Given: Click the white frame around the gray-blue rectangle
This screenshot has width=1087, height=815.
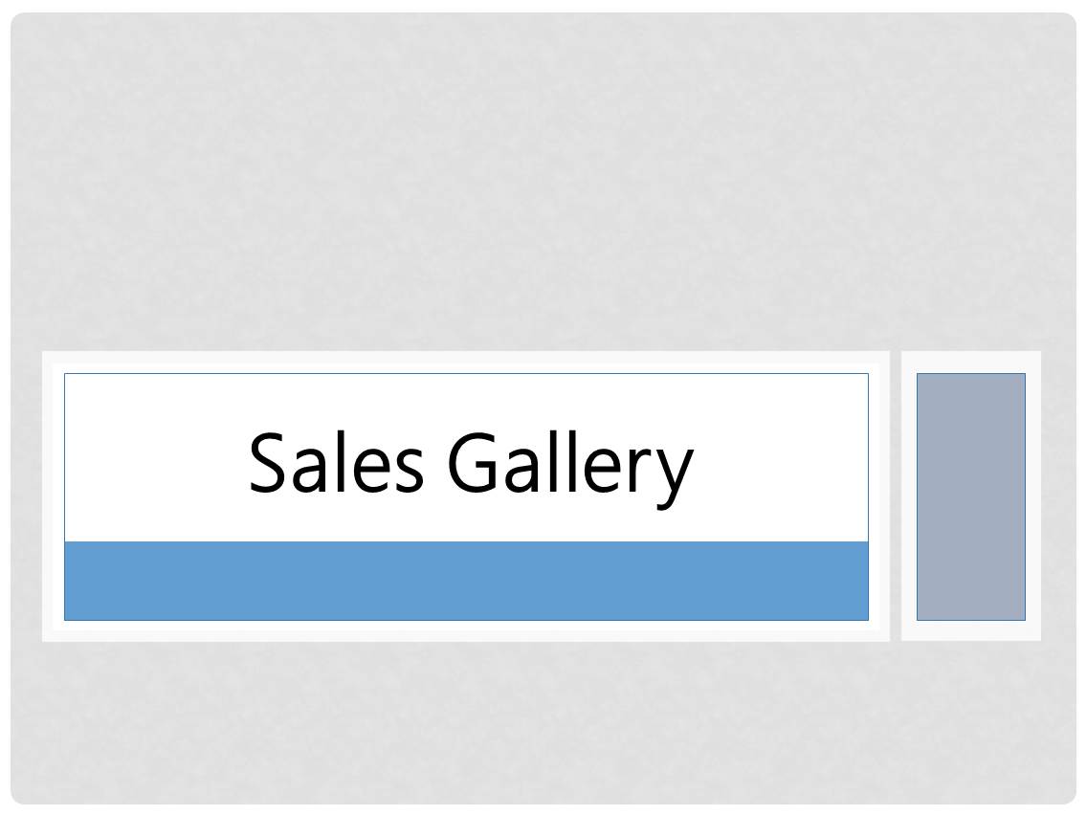Looking at the screenshot, I should 970,363.
